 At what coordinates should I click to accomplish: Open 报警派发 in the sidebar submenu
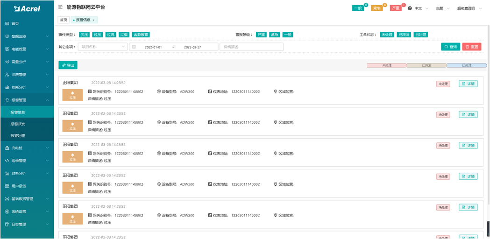click(27, 124)
